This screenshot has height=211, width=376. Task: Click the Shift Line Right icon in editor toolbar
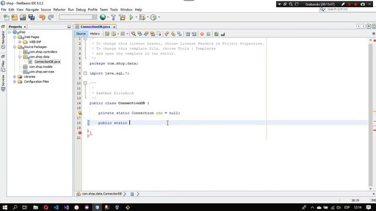click(x=194, y=34)
